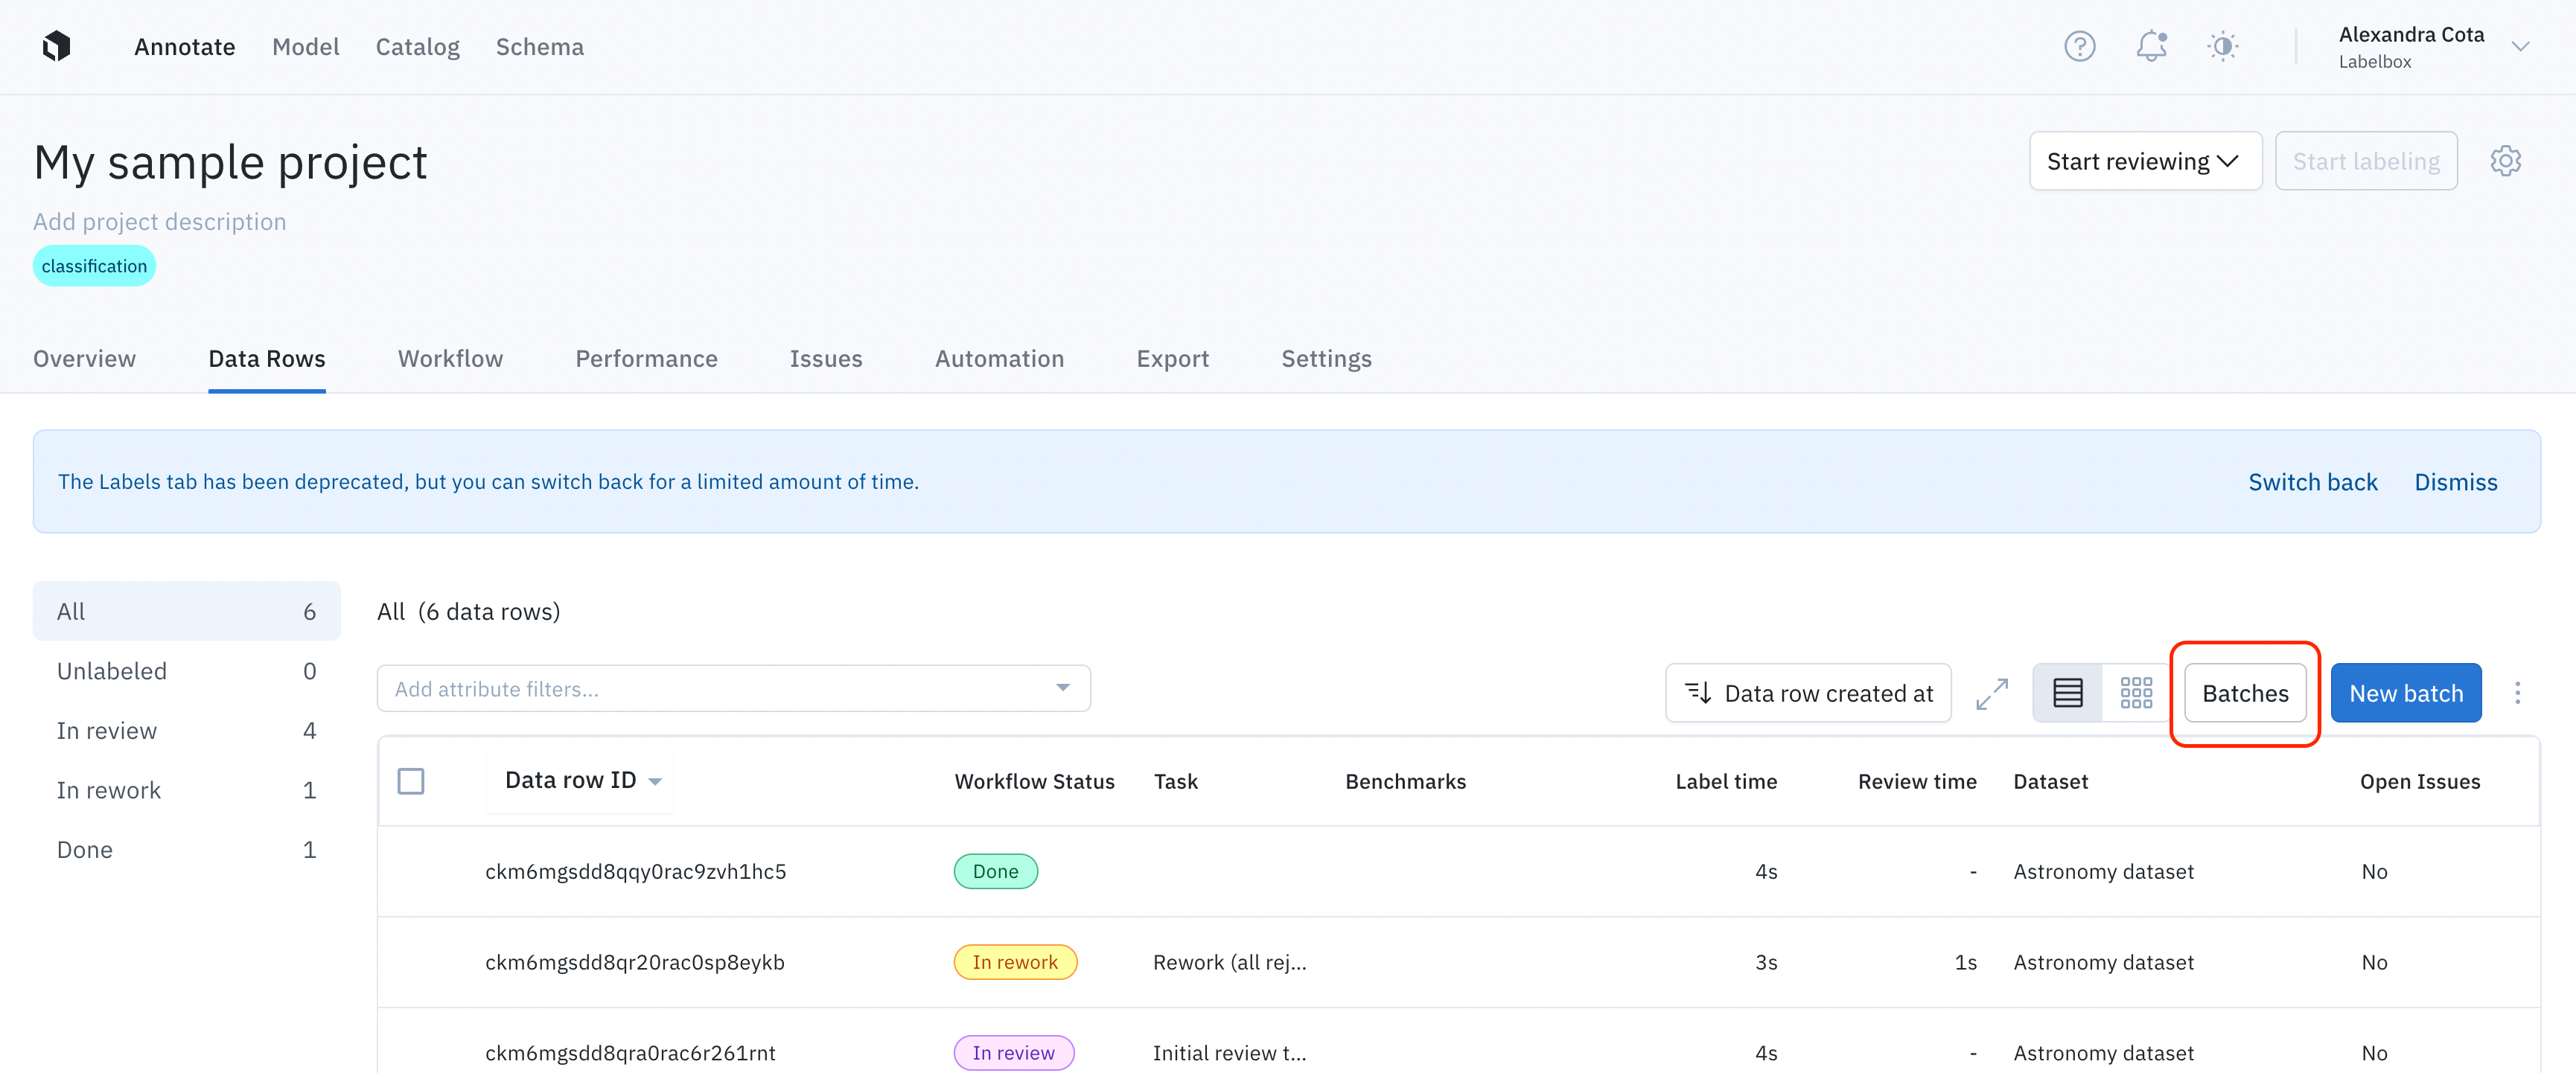This screenshot has width=2576, height=1073.
Task: Expand Alexandra Cota account menu chevron
Action: pos(2520,46)
